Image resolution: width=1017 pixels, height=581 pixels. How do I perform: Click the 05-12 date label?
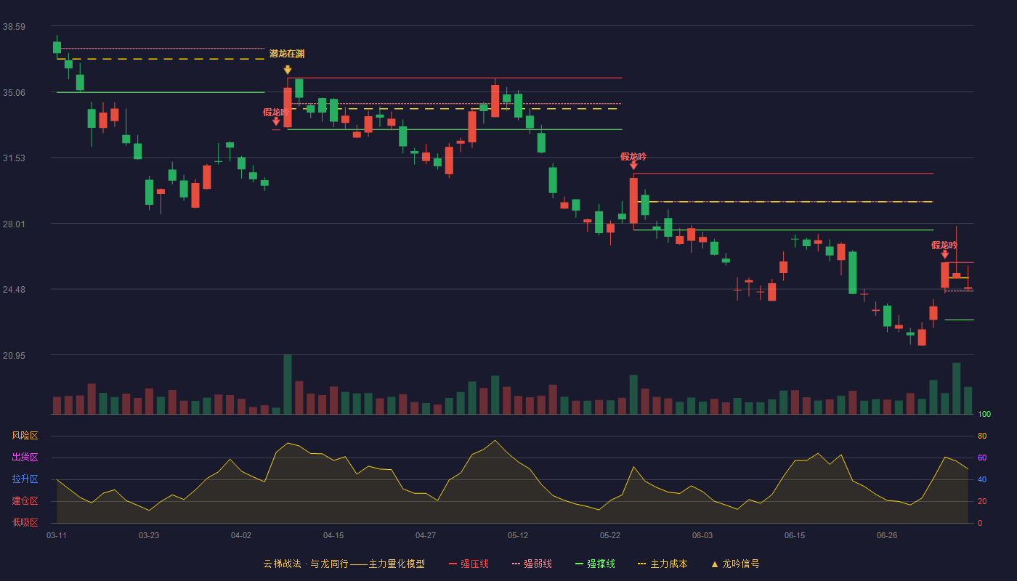pyautogui.click(x=518, y=535)
